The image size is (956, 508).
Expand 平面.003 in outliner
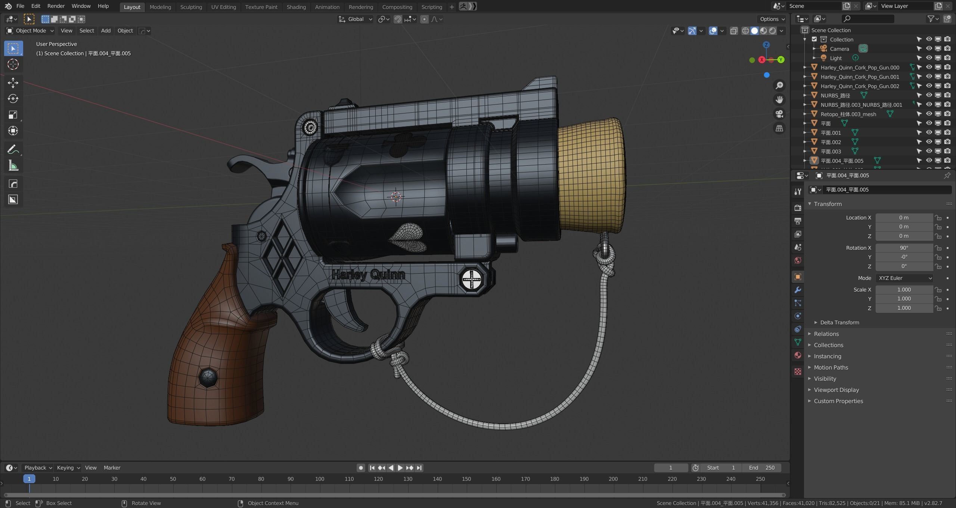point(805,151)
